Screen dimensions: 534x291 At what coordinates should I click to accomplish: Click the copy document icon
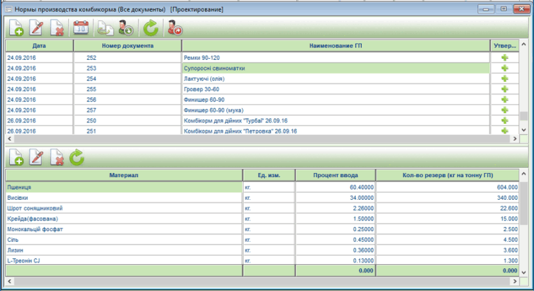click(105, 28)
